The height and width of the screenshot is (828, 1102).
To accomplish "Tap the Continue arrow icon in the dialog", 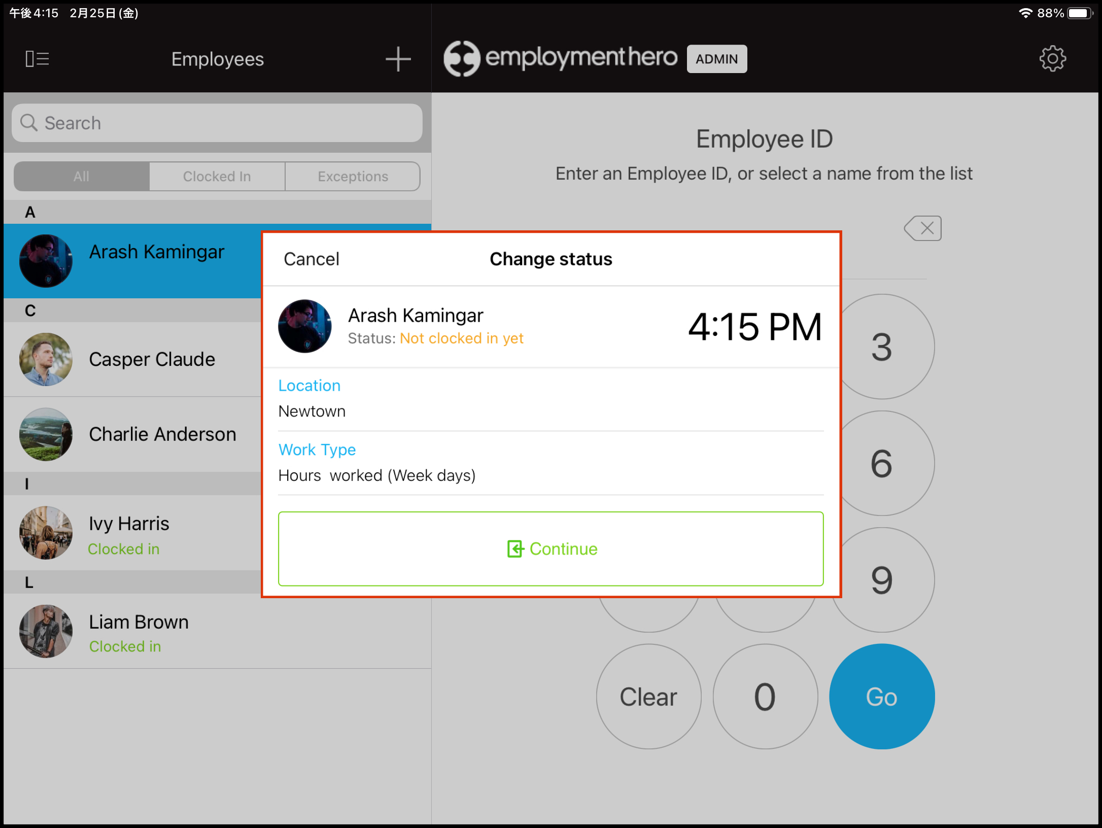I will click(514, 548).
